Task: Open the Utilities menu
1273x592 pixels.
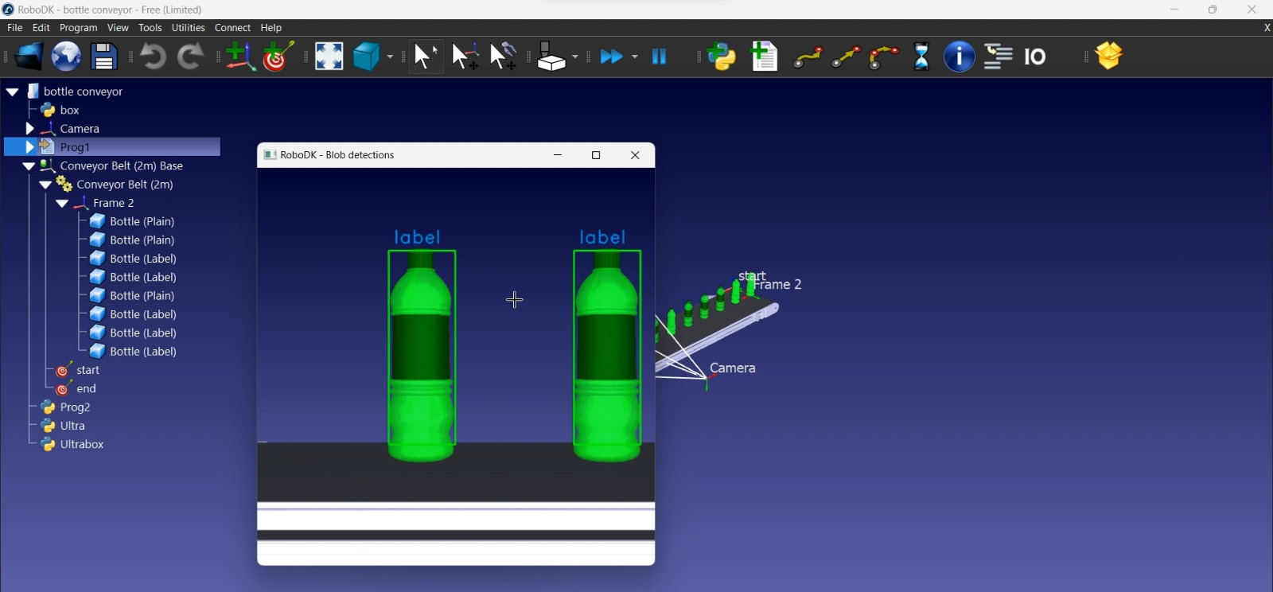Action: pos(189,28)
